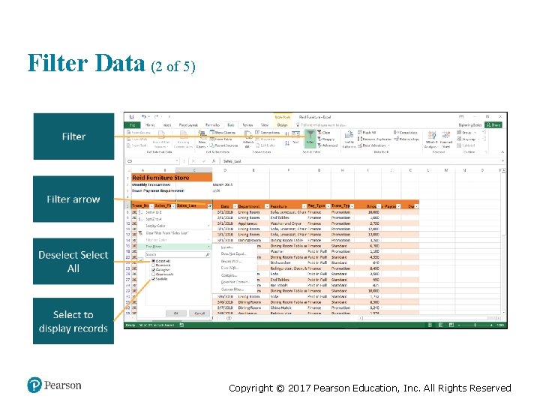This screenshot has height=405, width=540.
Task: Open the Sales_Last column filter arrow
Action: 209,206
